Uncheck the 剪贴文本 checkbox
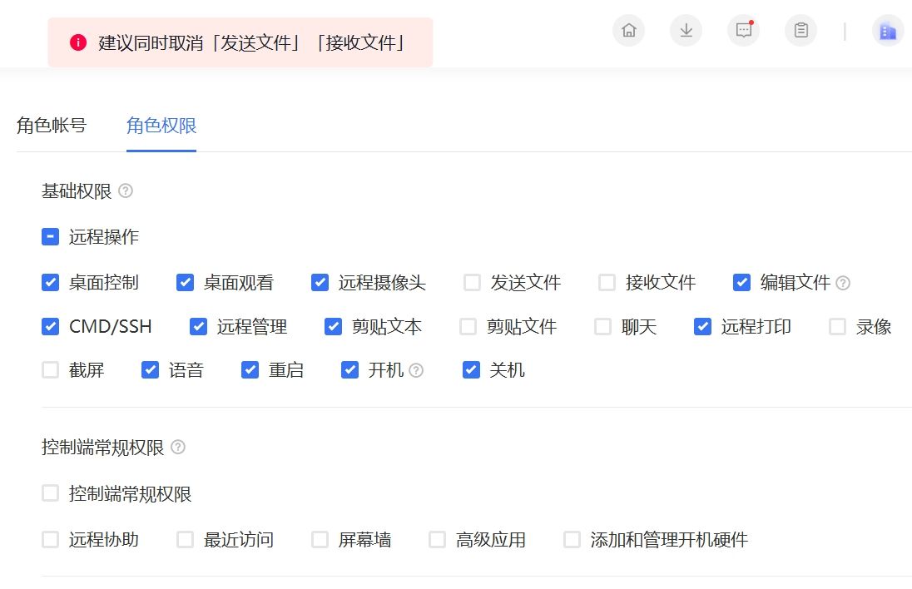Image resolution: width=912 pixels, height=589 pixels. [334, 327]
